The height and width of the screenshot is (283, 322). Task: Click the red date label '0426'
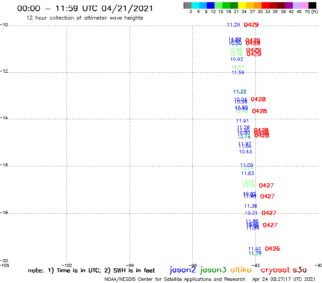(x=272, y=249)
